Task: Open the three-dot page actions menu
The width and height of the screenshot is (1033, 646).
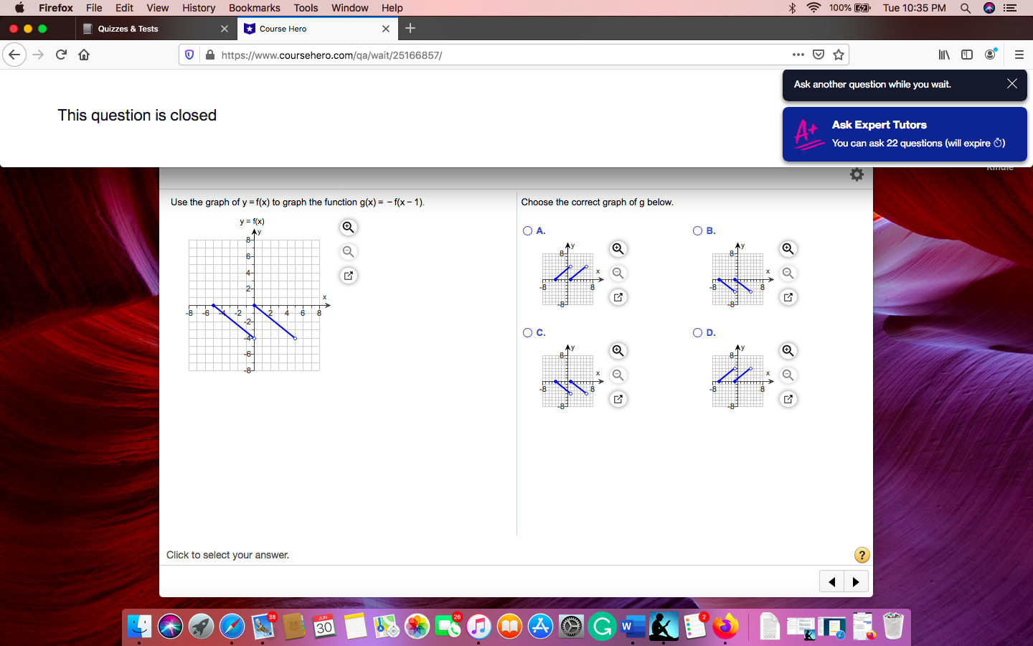Action: click(x=798, y=55)
